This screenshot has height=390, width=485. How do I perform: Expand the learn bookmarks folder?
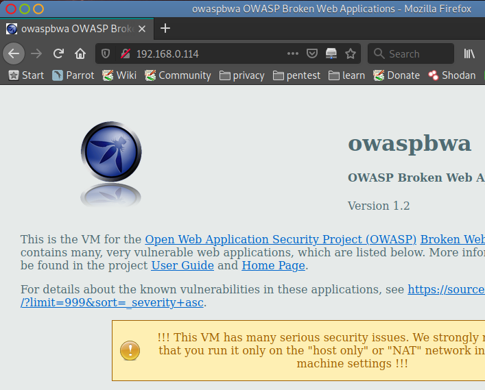point(346,75)
